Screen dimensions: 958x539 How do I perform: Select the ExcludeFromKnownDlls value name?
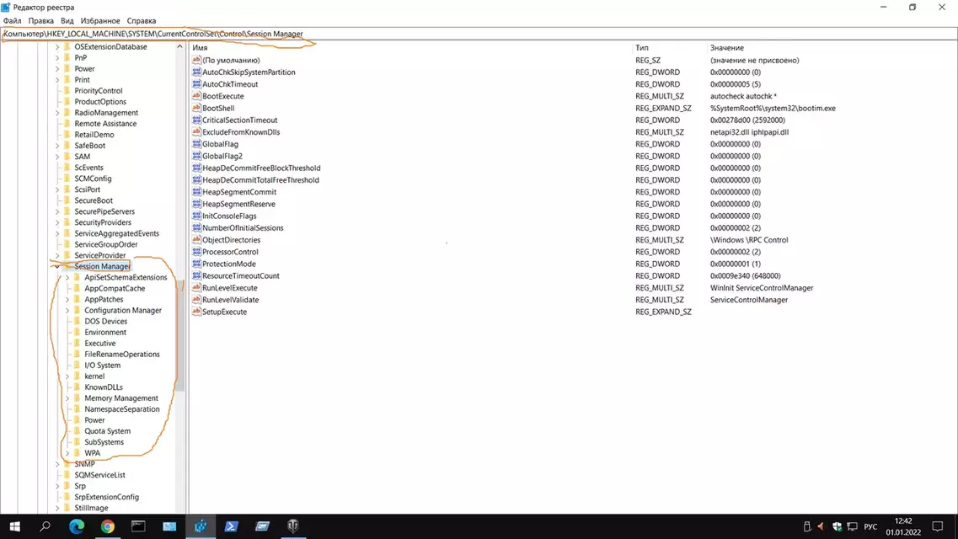241,132
